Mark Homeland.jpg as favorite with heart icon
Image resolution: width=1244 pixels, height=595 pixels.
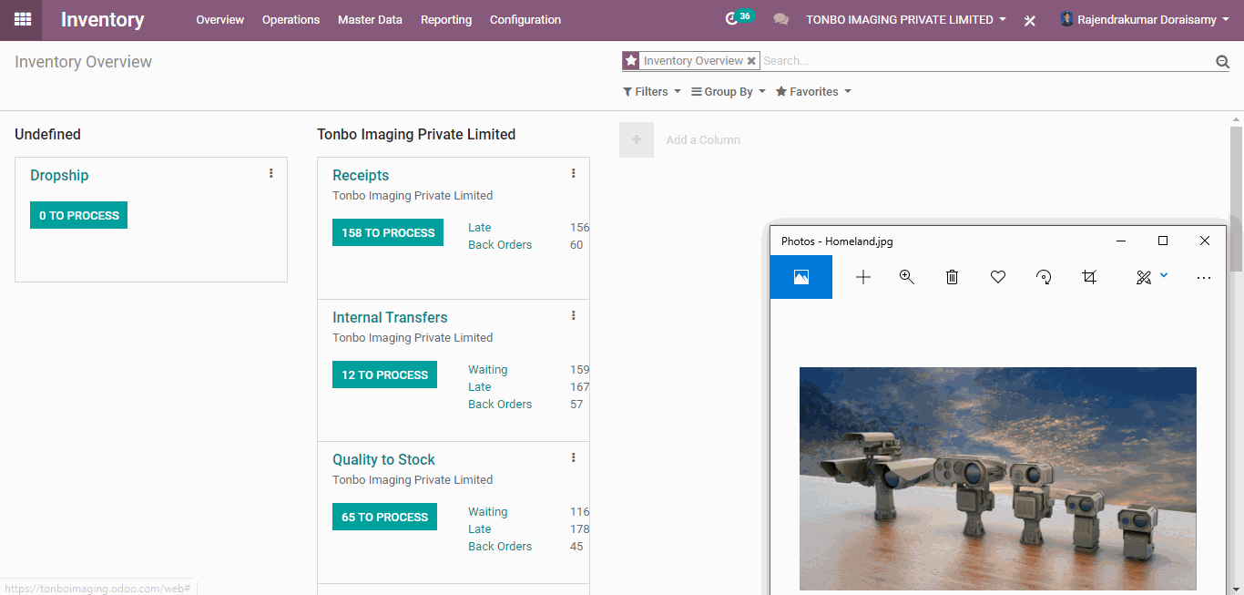point(998,277)
